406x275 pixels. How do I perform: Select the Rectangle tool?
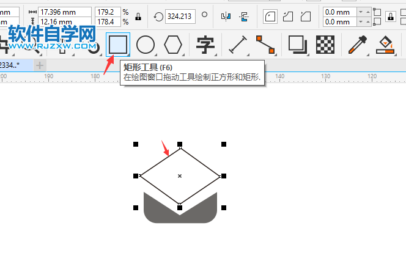coord(118,45)
